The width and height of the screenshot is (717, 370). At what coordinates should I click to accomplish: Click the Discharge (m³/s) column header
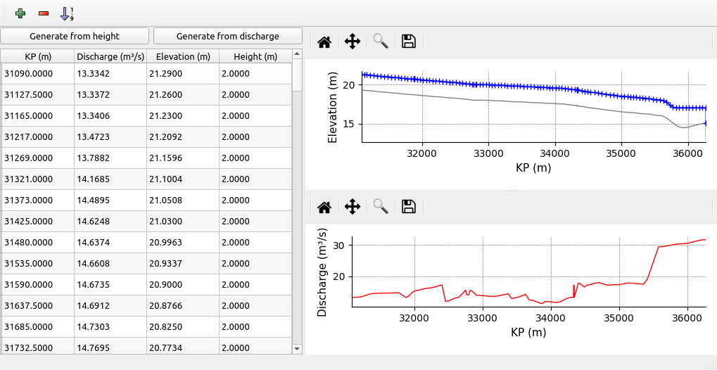[x=110, y=56]
